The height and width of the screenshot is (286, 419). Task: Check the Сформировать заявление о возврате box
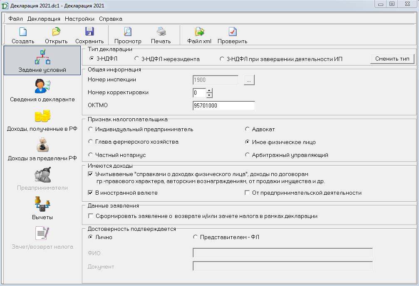pyautogui.click(x=91, y=216)
